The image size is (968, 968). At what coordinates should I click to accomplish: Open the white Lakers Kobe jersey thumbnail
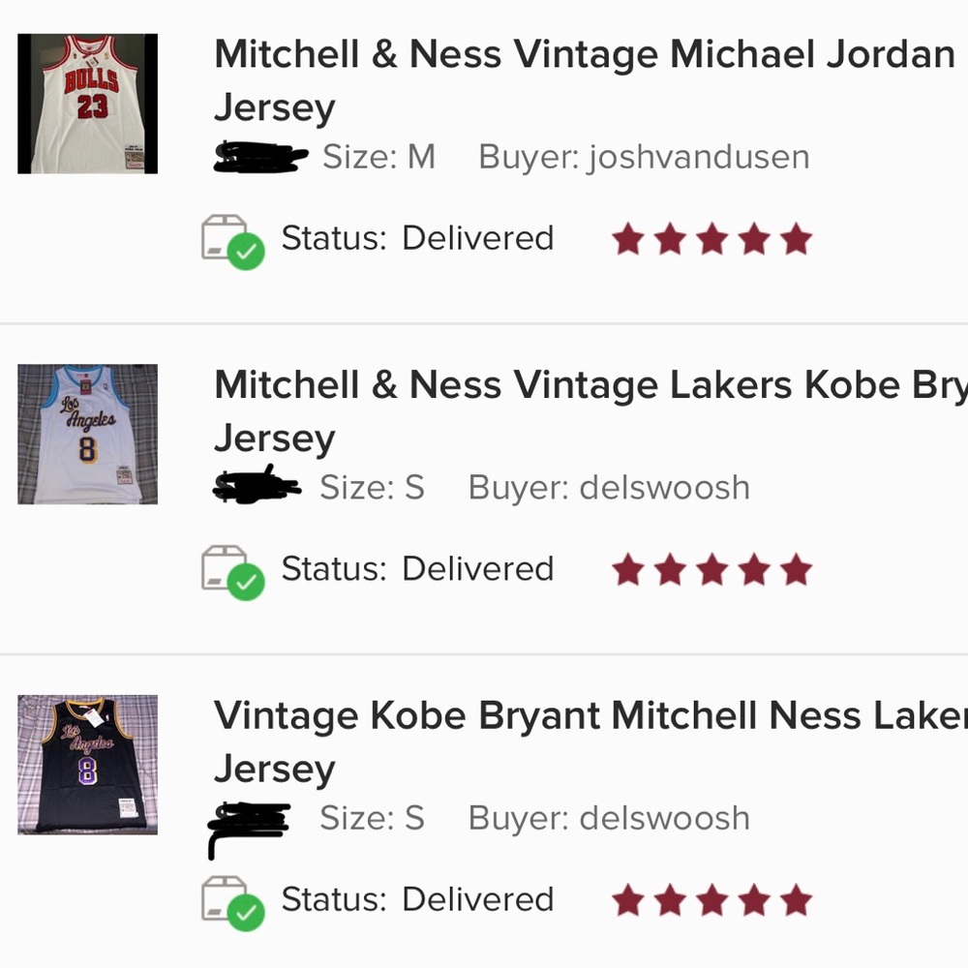pos(86,434)
